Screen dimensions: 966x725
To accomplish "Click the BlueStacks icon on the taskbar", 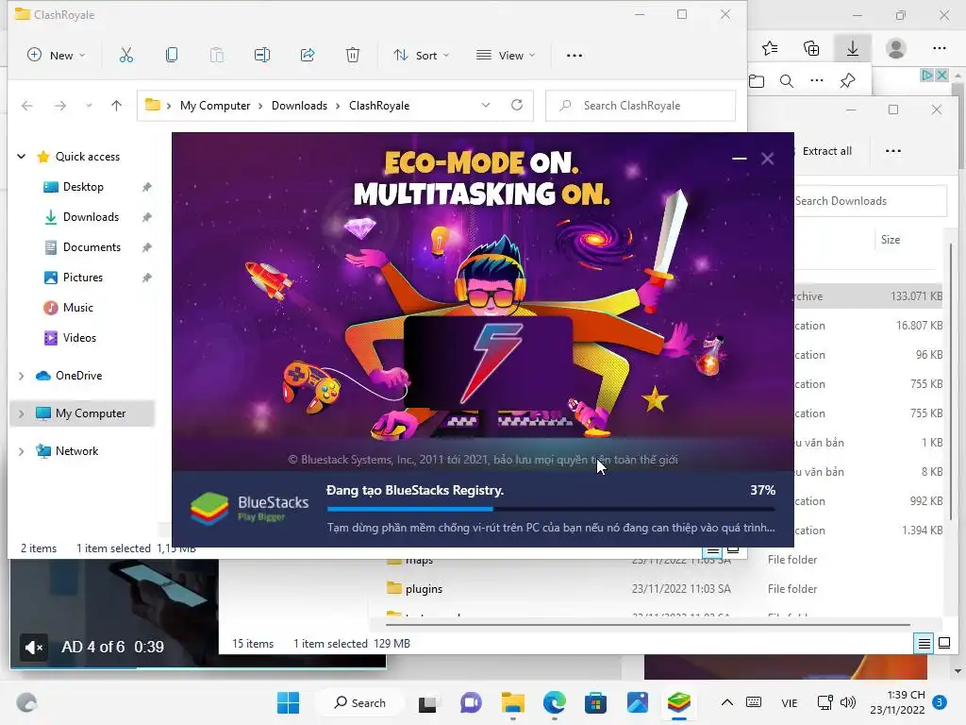I will tap(679, 702).
